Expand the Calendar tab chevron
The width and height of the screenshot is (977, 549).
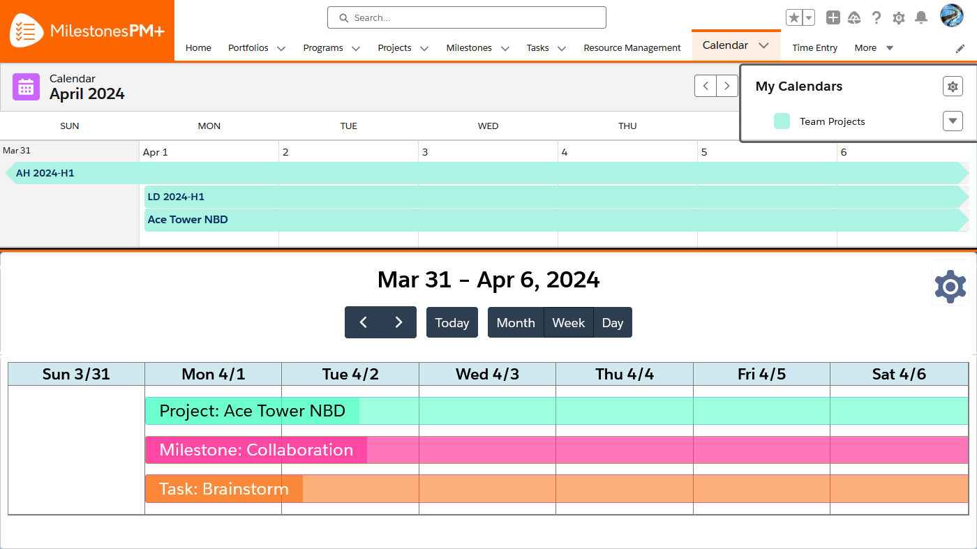(763, 45)
